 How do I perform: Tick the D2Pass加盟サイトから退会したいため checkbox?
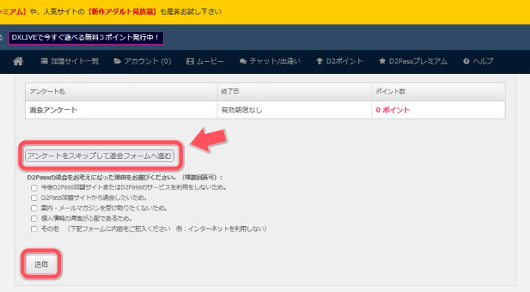[x=34, y=198]
